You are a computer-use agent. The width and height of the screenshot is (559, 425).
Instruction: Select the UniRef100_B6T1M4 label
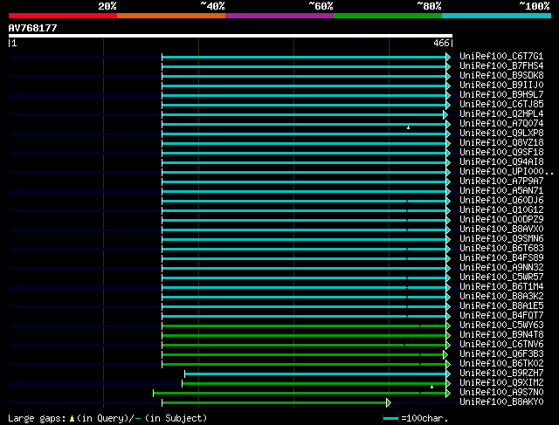tap(501, 287)
